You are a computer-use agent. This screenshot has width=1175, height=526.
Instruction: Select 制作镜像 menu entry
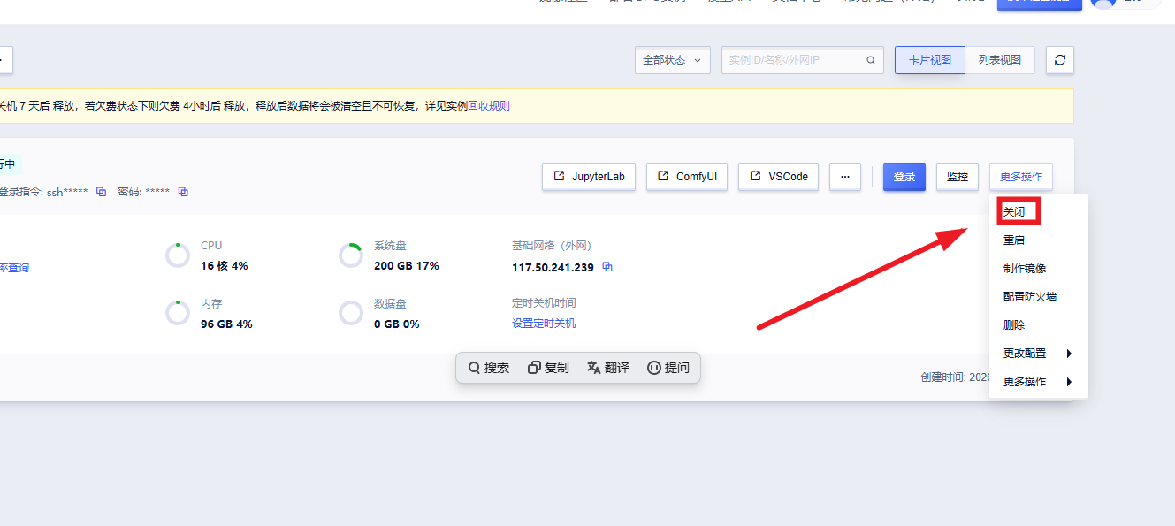click(x=1025, y=269)
